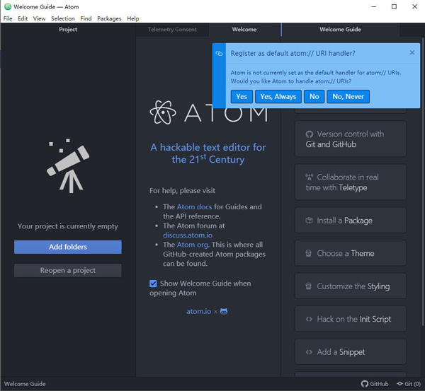Click the GitHub octocat icon next to atom.io
This screenshot has height=391, width=425.
point(224,311)
